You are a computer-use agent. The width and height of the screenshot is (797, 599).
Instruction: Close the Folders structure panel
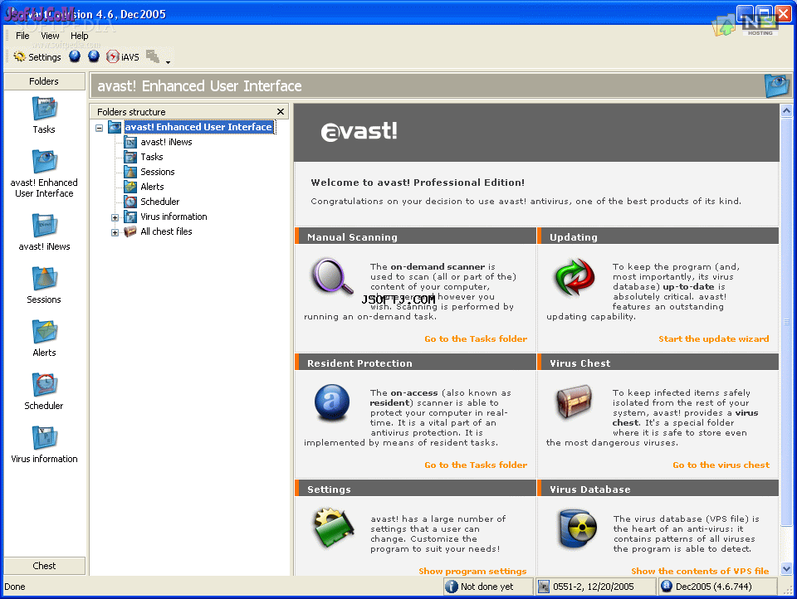tap(281, 111)
